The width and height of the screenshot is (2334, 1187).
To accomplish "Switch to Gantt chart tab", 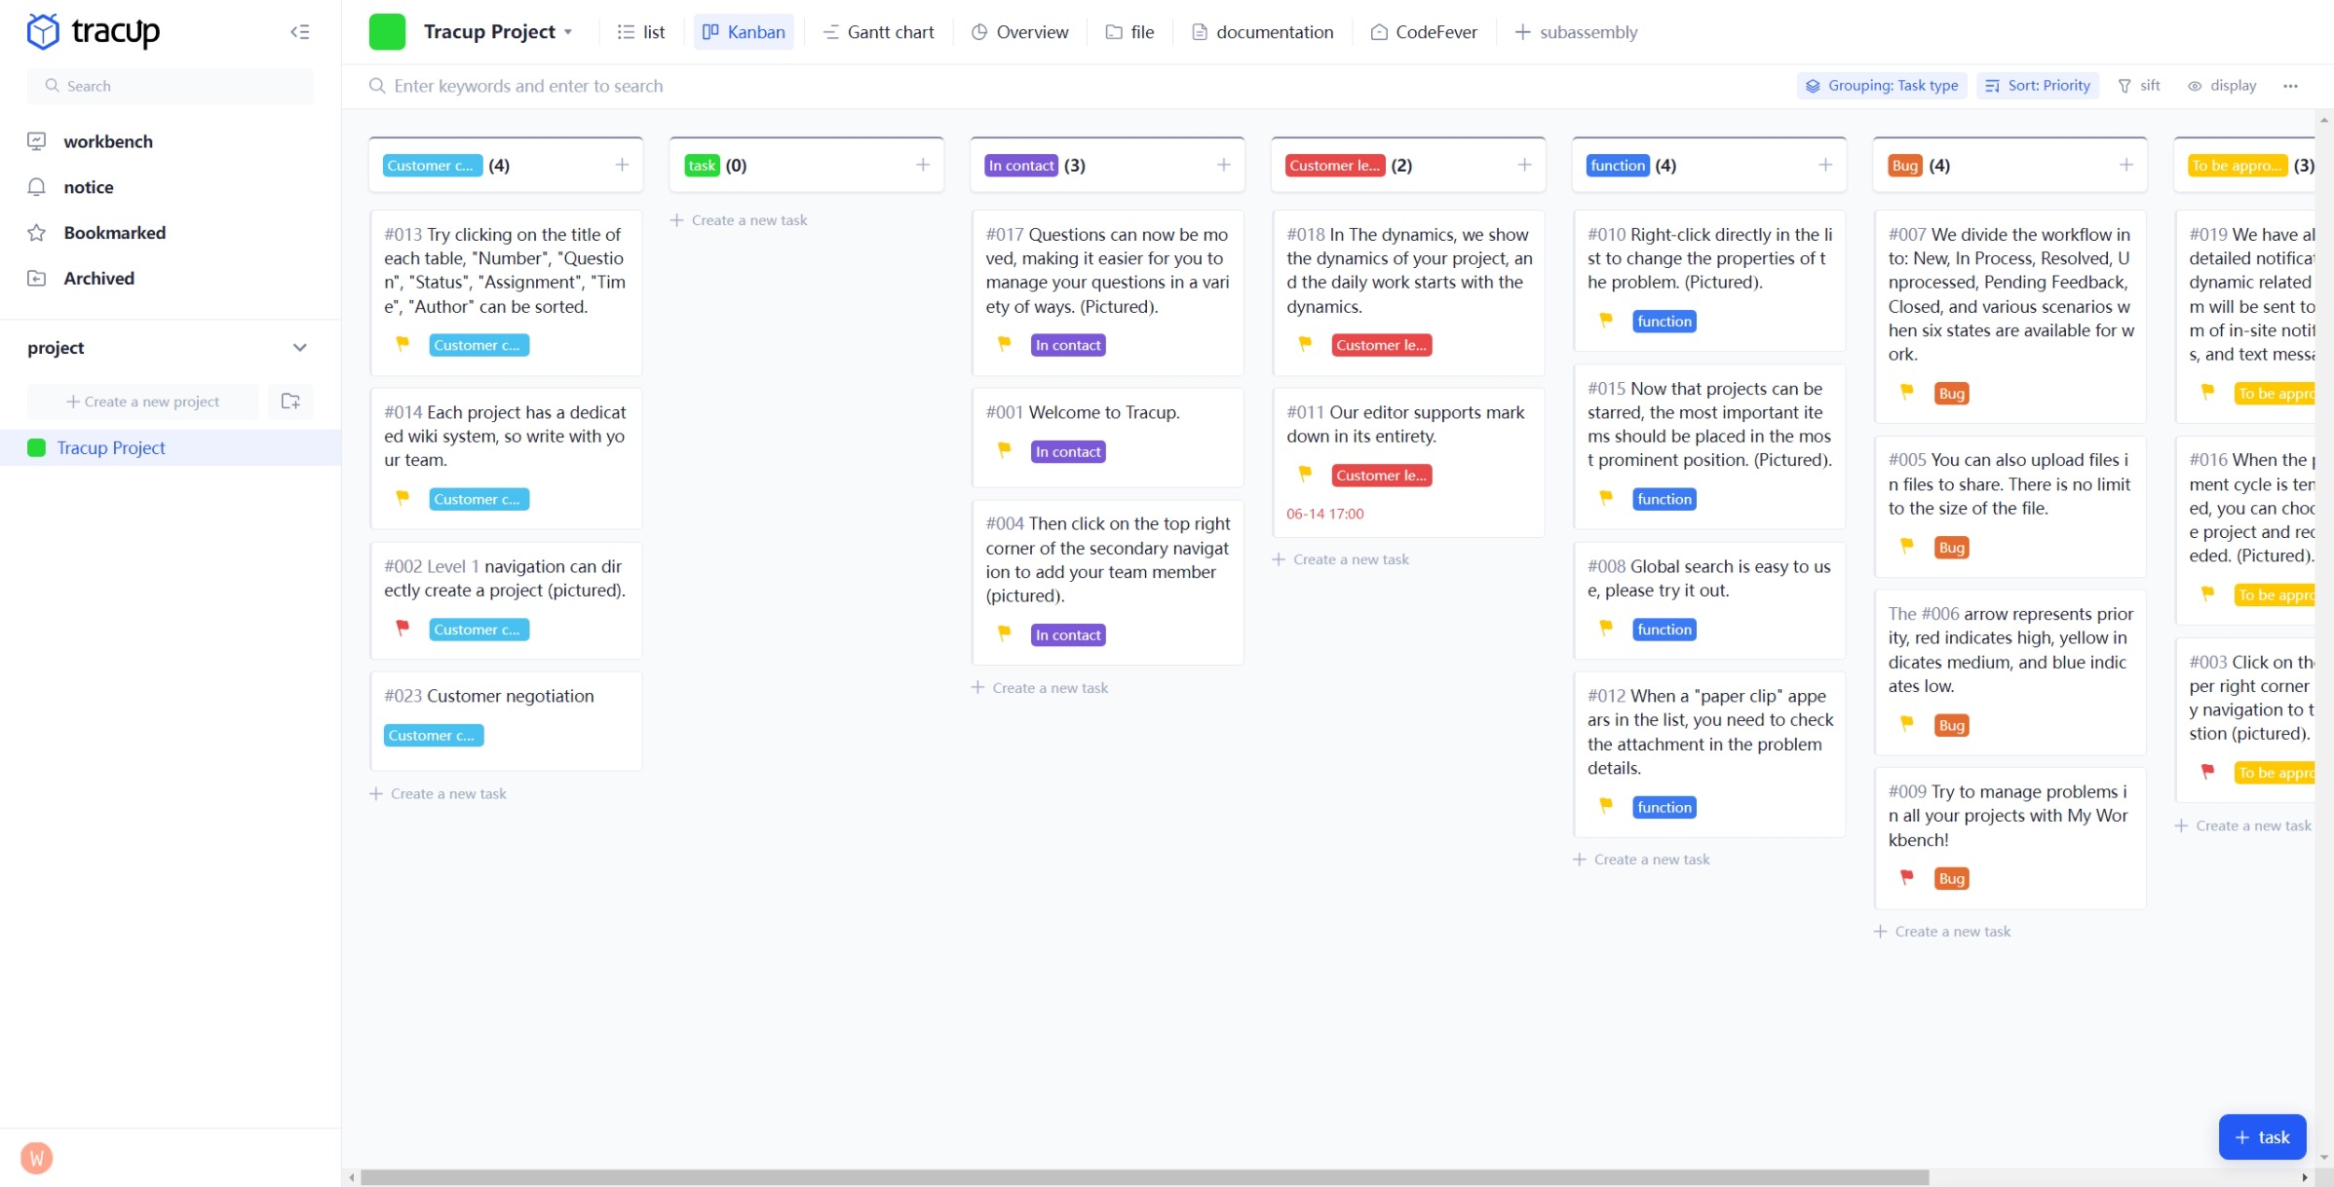I will point(879,32).
